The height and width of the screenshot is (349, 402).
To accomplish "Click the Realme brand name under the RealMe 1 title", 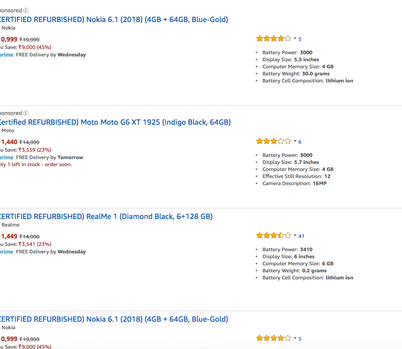I will pyautogui.click(x=11, y=225).
